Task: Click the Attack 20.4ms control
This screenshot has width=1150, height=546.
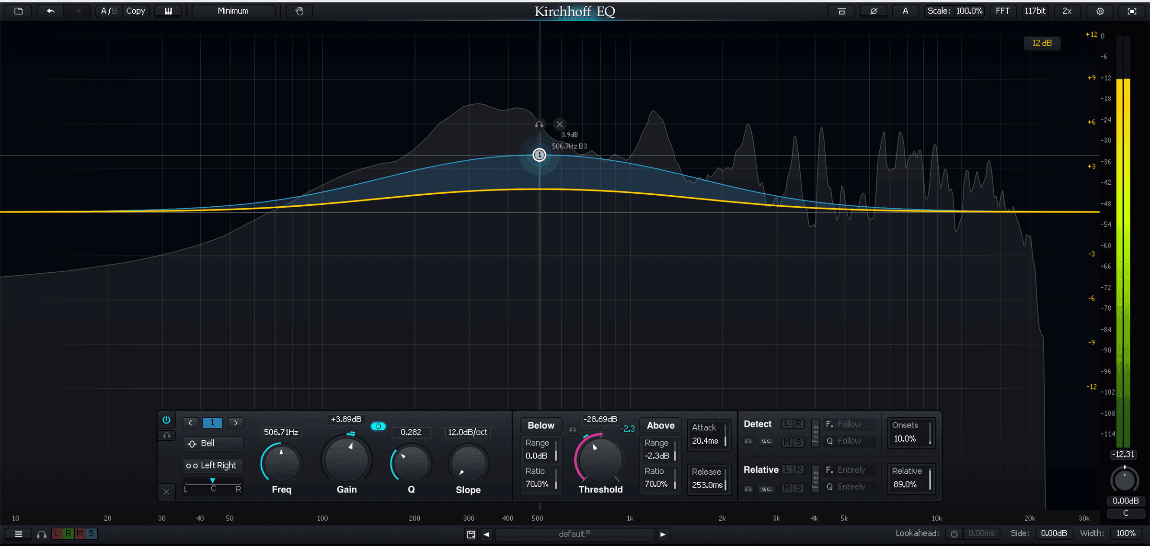Action: click(709, 435)
